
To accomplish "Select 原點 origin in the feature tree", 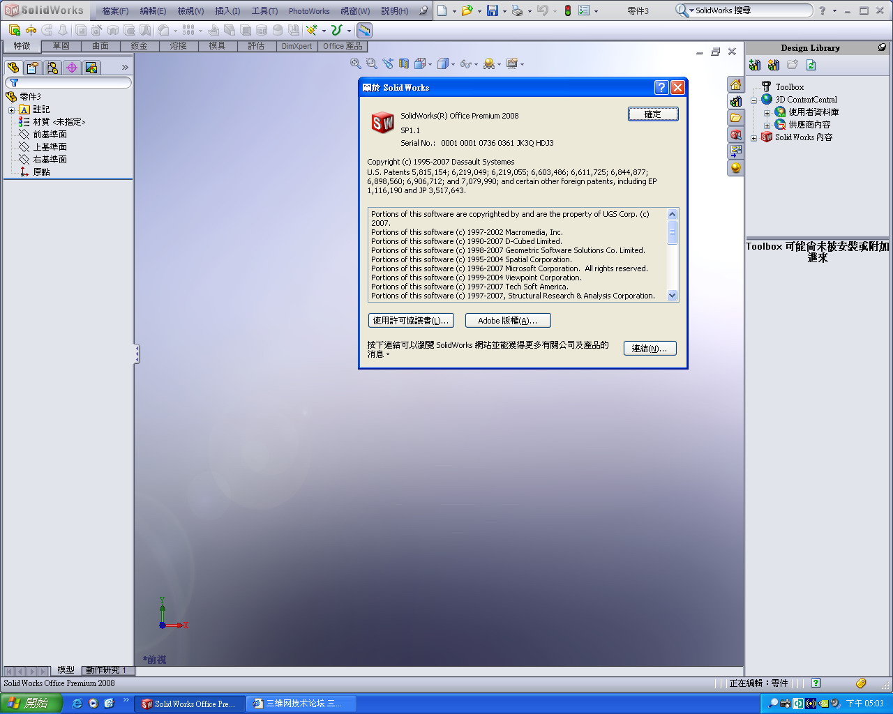I will (x=42, y=172).
